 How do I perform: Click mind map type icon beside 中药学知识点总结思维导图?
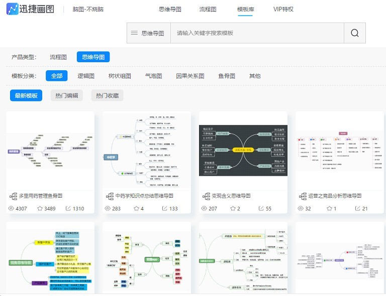110,196
